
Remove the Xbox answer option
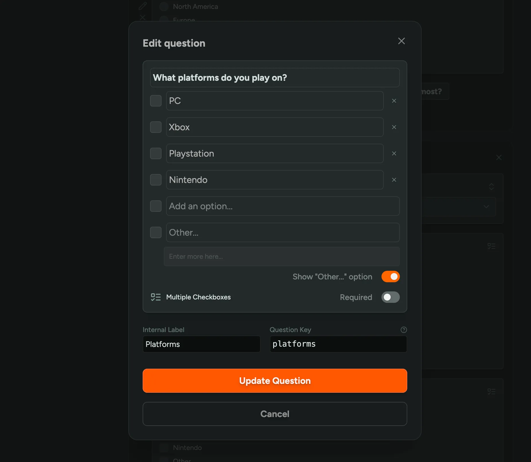click(394, 127)
